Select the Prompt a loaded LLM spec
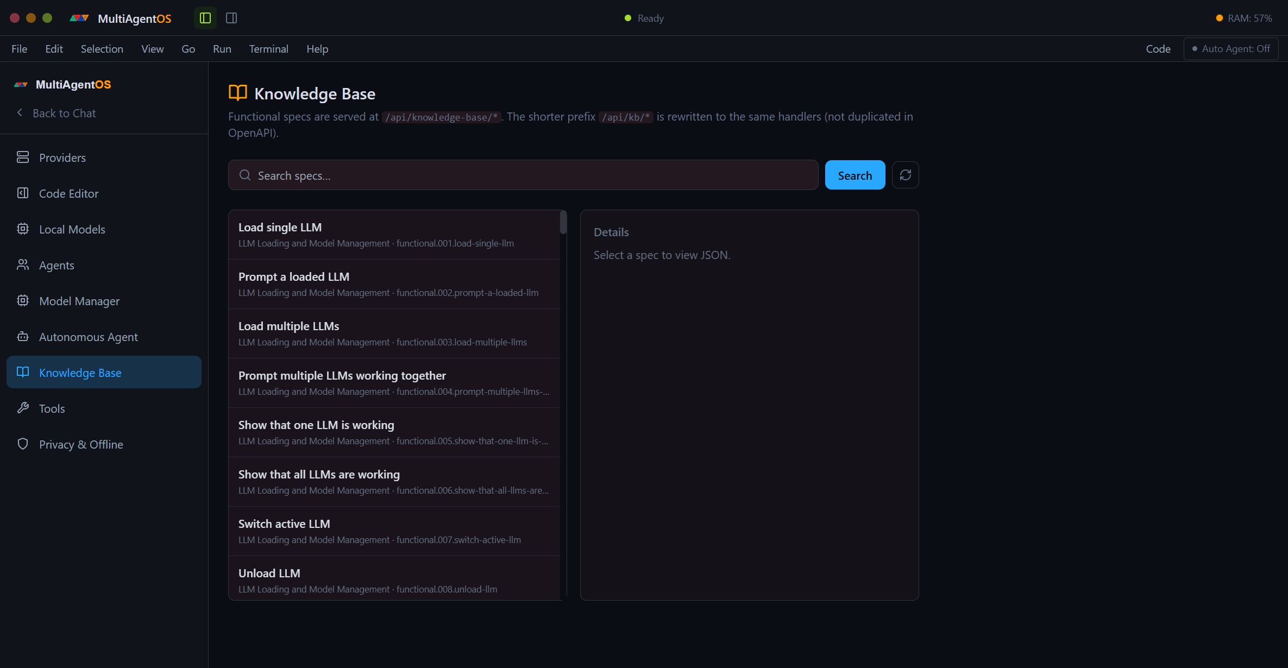 click(x=394, y=284)
